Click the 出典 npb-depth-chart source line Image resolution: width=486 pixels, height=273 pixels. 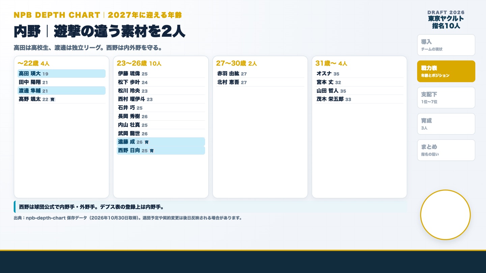click(128, 218)
